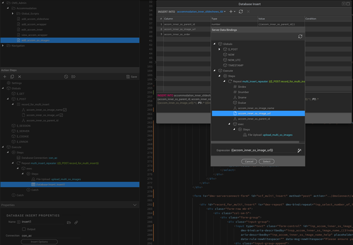Select $value binding
Image resolution: width=353 pixels, height=245 pixels.
(x=239, y=103)
